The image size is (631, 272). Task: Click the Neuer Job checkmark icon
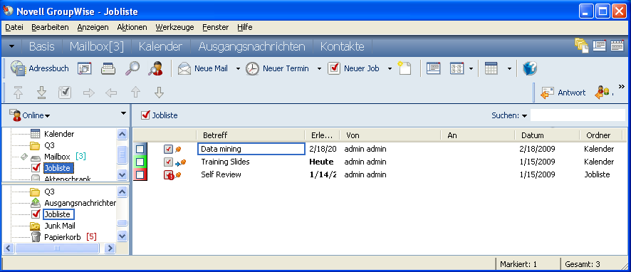(334, 68)
